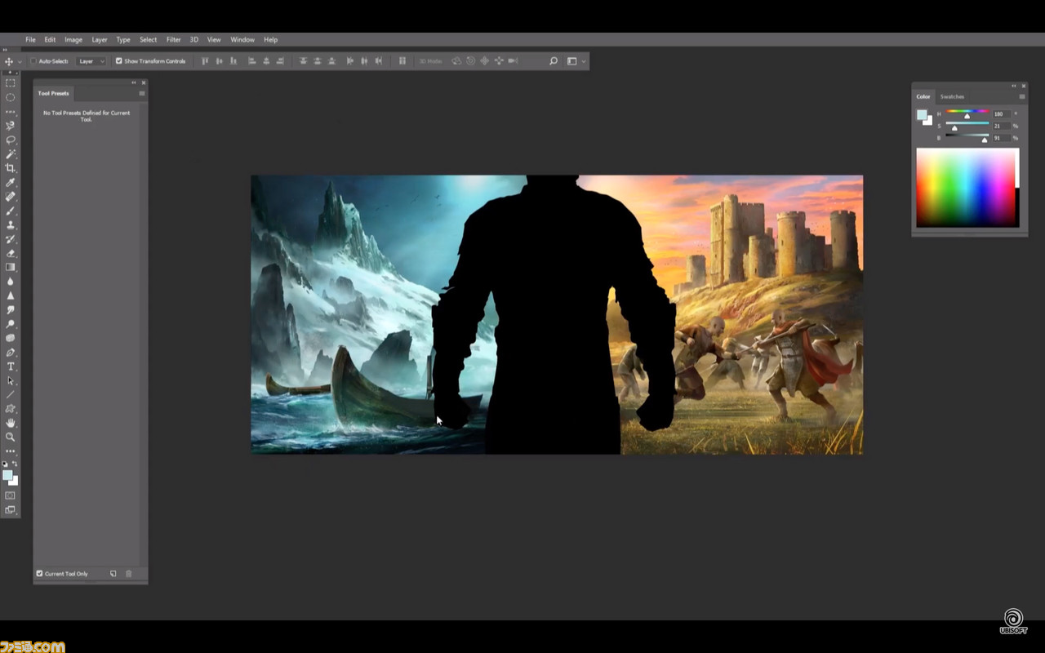This screenshot has height=653, width=1045.
Task: Click the Tool Presets tab
Action: (54, 93)
